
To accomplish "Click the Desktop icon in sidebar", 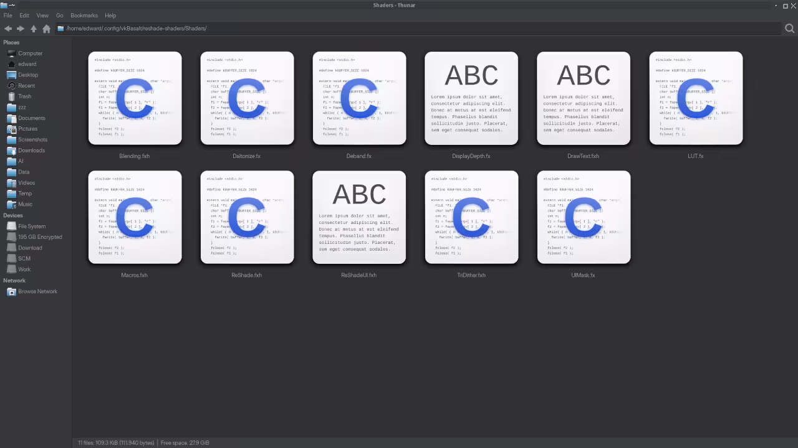I will 11,75.
